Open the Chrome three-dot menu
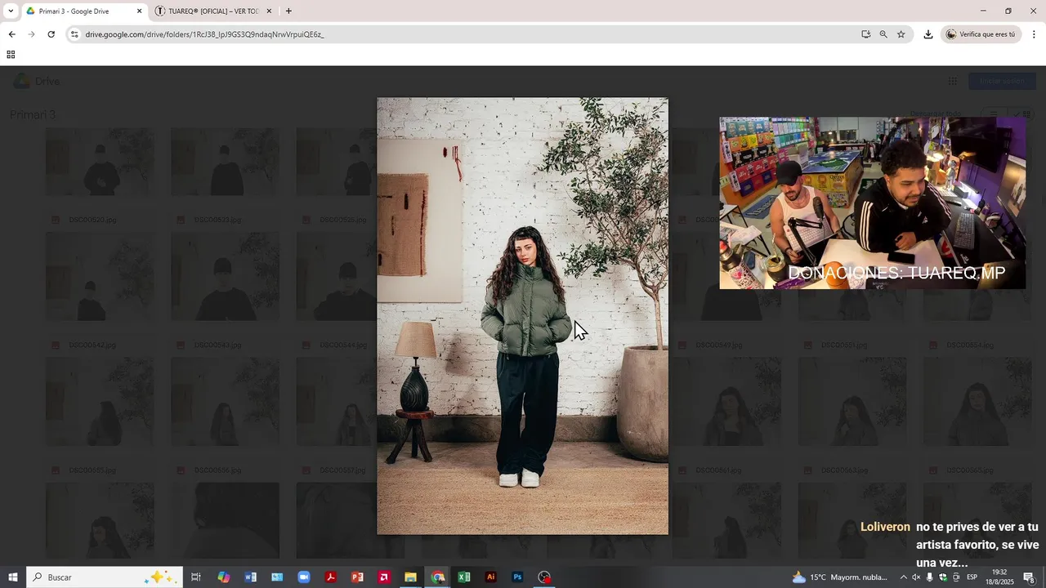 tap(1034, 34)
